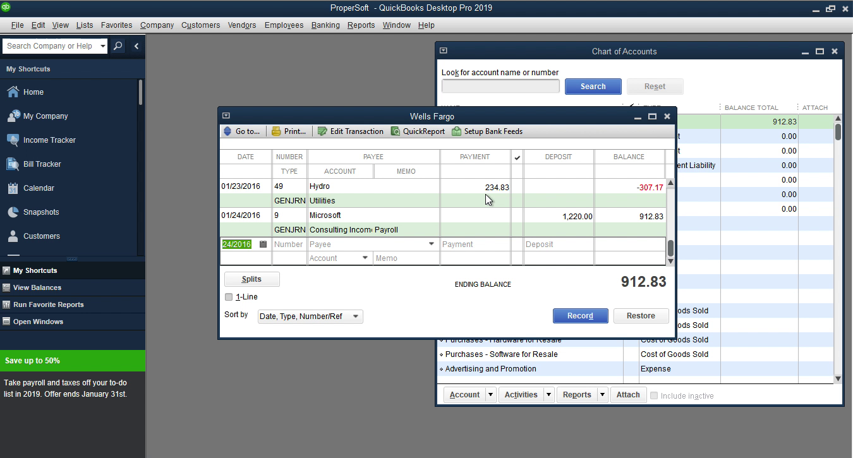Open the Company menu
Screen dimensions: 853x458
pos(157,25)
